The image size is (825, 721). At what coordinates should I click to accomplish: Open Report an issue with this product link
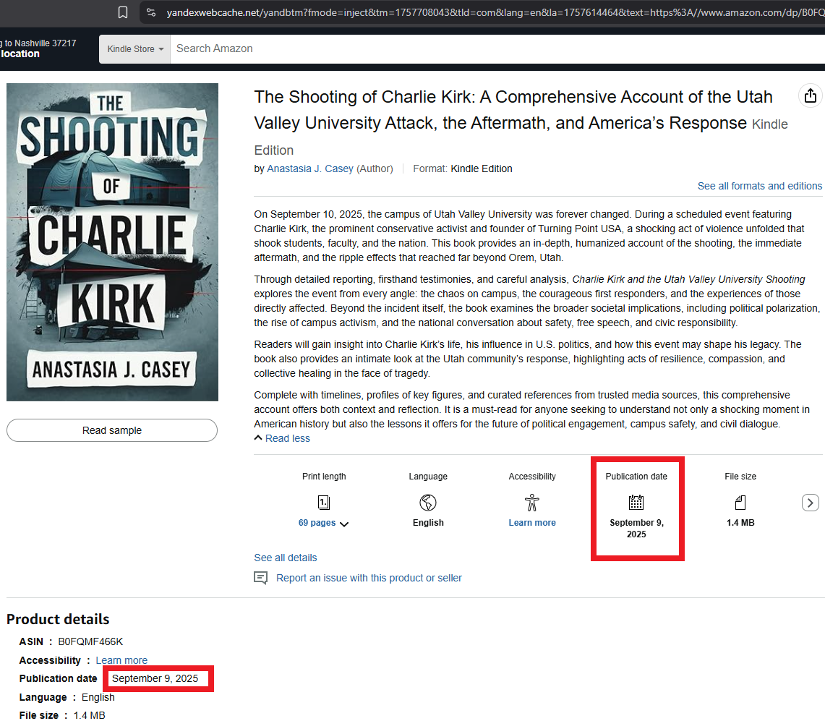point(369,578)
